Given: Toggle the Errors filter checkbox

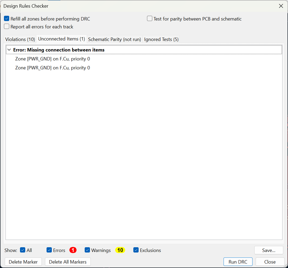Looking at the screenshot, I should click(x=49, y=250).
